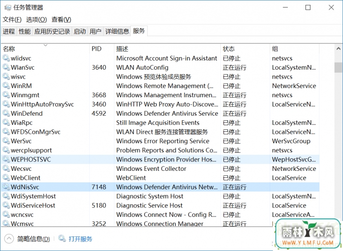343x251 pixels.
Task: Open the 选项(O) menu
Action: pos(37,20)
